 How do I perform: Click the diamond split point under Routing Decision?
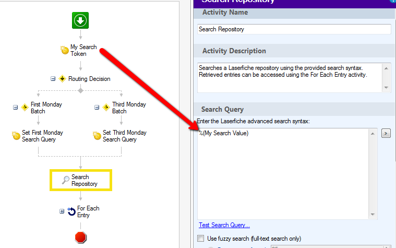click(x=80, y=90)
